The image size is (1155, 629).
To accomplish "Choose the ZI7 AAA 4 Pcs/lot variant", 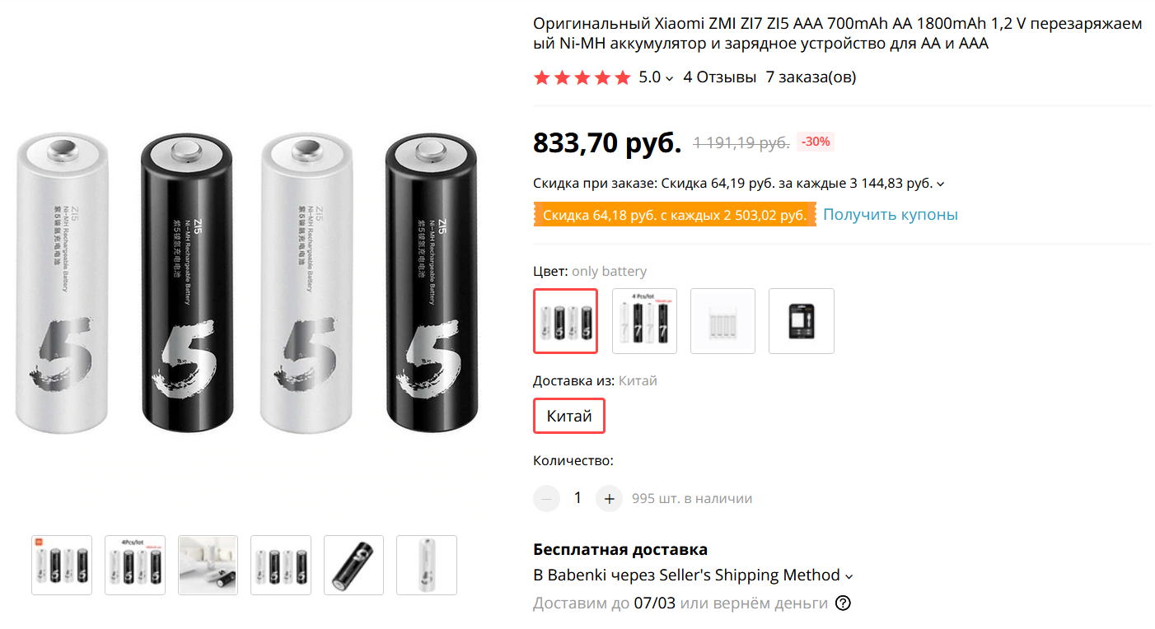I will point(644,321).
